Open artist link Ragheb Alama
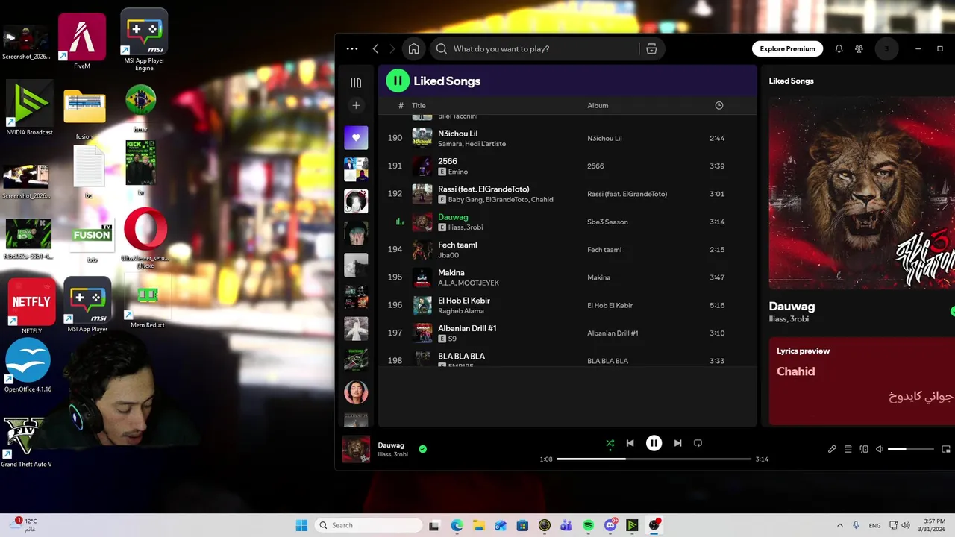 click(461, 311)
